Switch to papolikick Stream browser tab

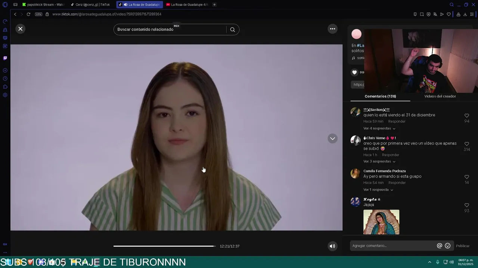(43, 4)
